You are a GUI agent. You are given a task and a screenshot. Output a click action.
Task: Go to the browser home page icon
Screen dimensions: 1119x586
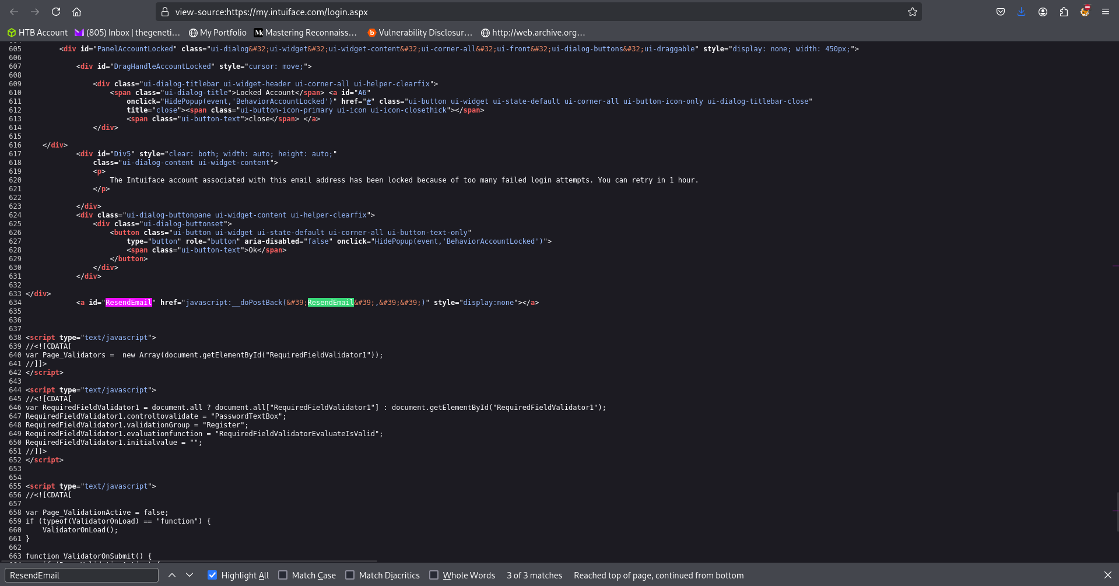click(76, 12)
